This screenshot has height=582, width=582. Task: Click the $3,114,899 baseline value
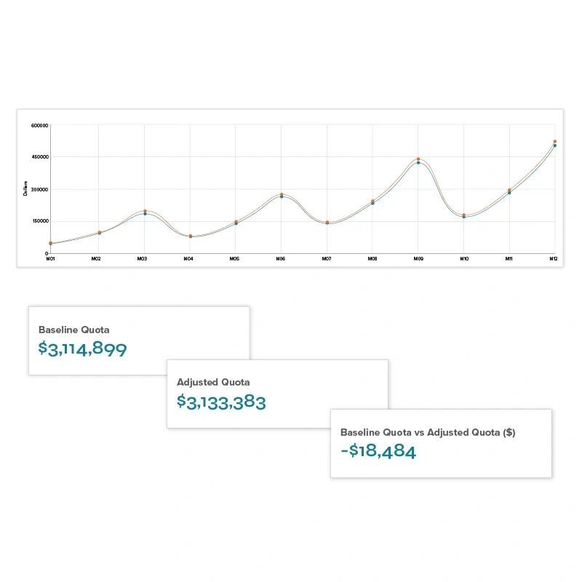[x=82, y=348]
